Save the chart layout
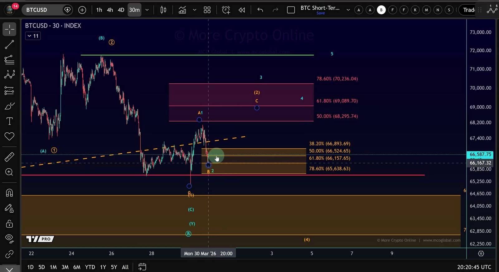 [321, 13]
